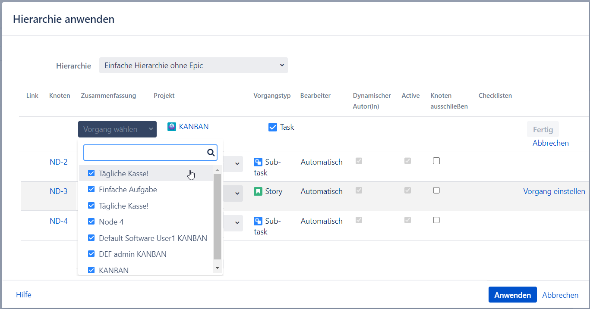Screen dimensions: 590x309
Task: Click the KANBAN project avatar icon
Action: pos(172,127)
